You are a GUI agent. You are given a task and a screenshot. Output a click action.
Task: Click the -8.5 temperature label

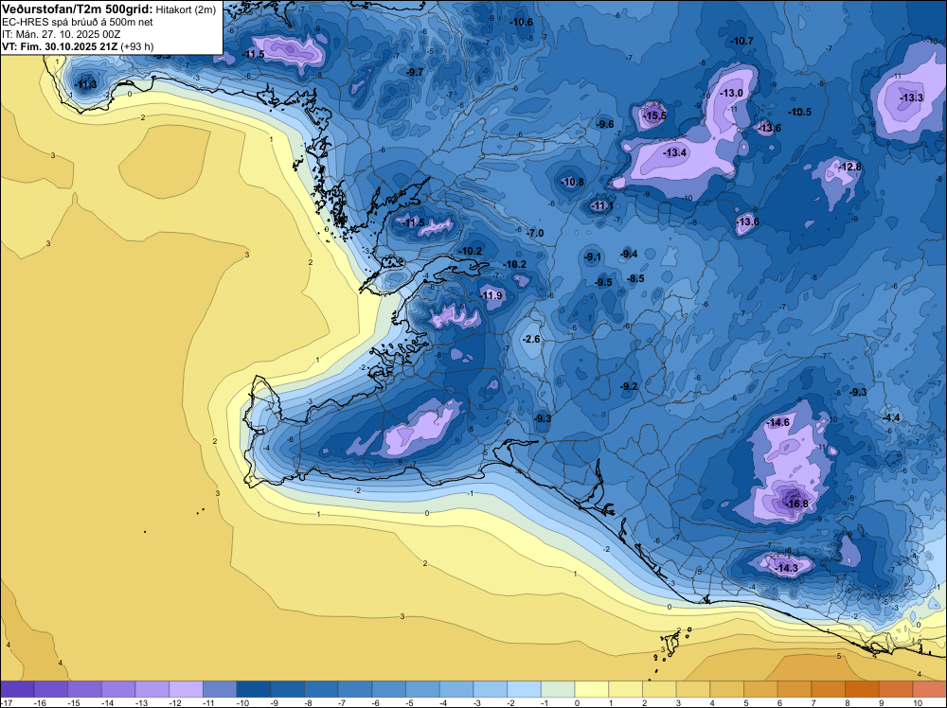pos(635,279)
